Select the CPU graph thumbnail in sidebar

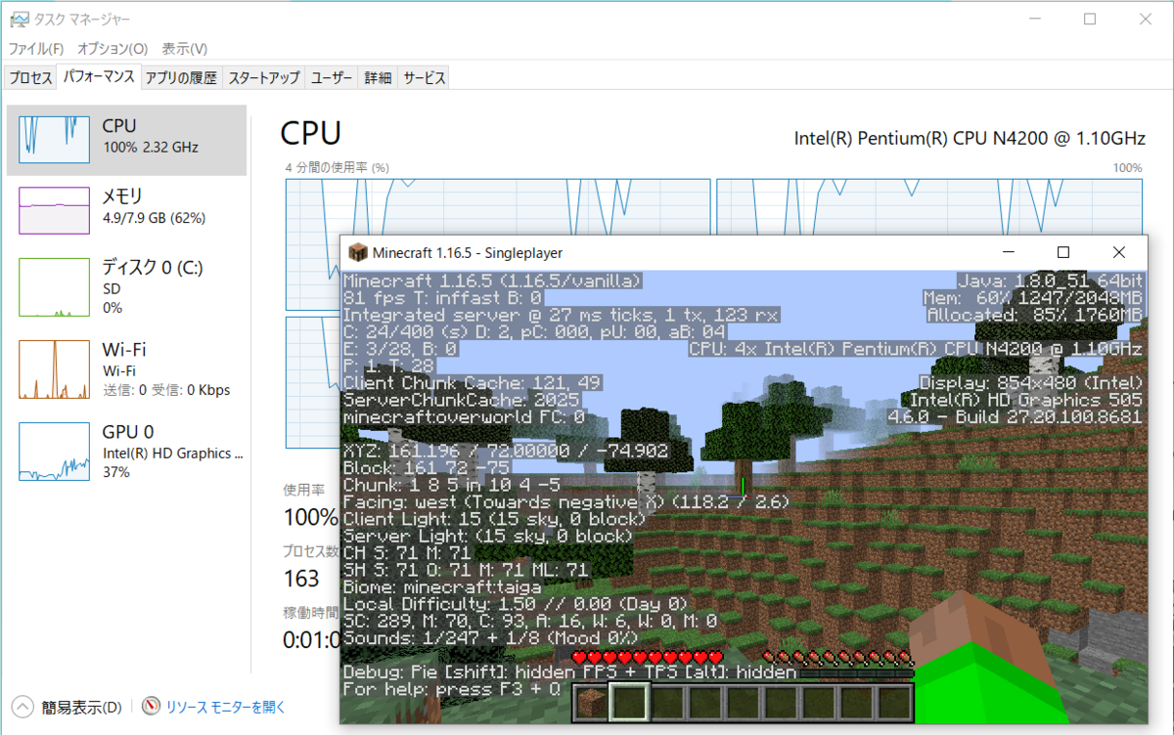[55, 140]
